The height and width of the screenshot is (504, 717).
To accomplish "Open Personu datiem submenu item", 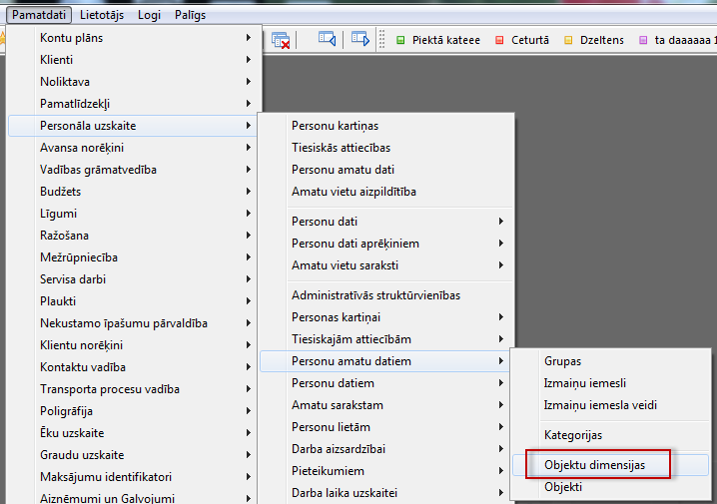I will (x=385, y=383).
